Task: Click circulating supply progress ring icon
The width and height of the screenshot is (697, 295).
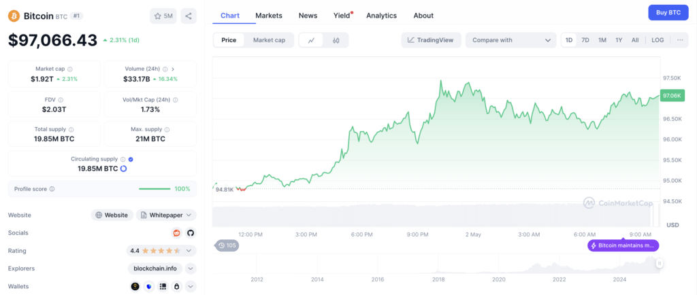Action: coord(124,169)
